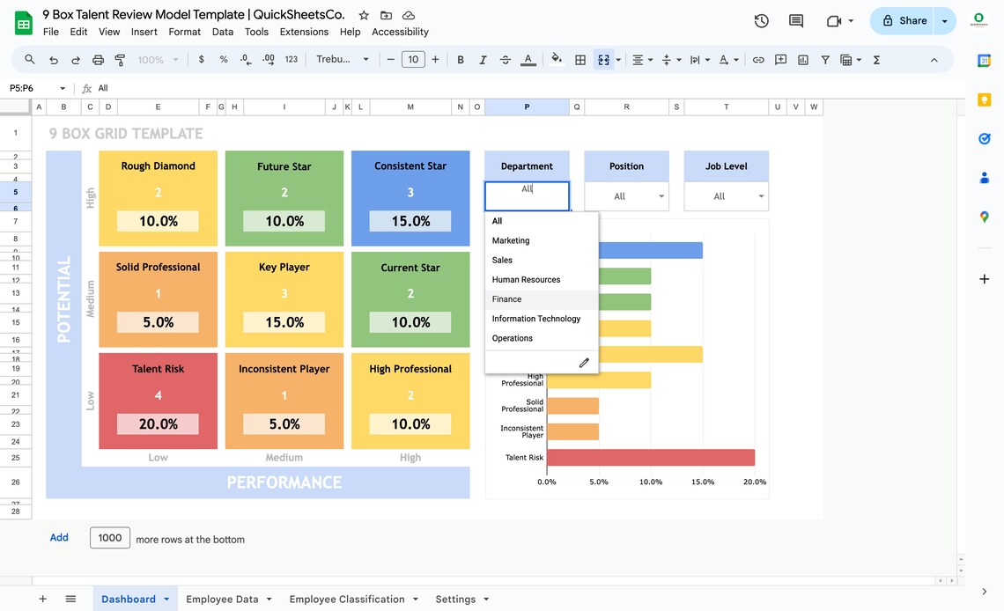Open the Position filter All dropdown
The width and height of the screenshot is (1004, 611).
(626, 195)
